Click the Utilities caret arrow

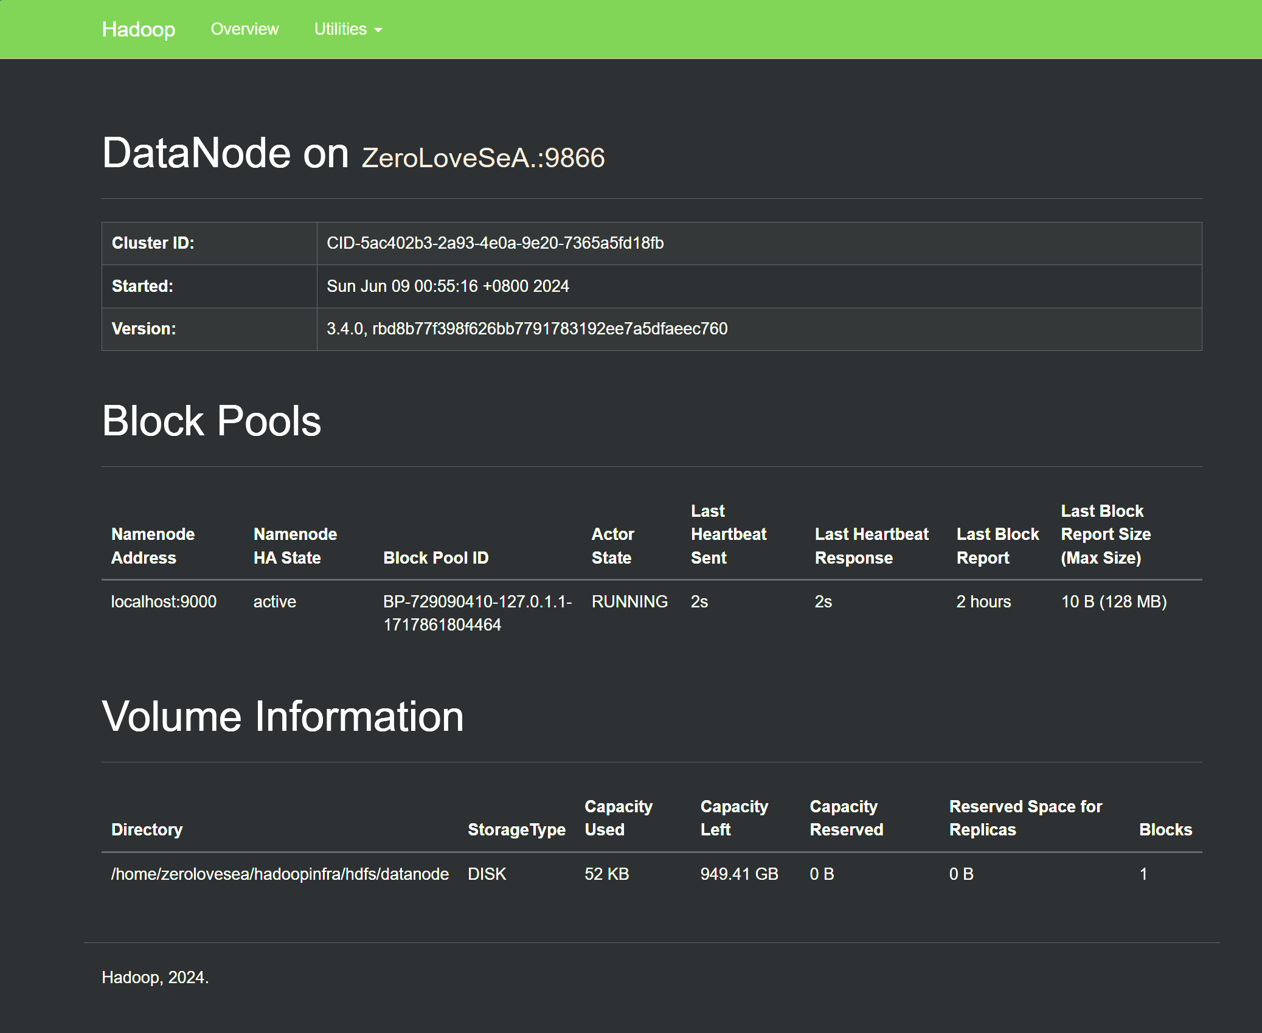(x=378, y=30)
